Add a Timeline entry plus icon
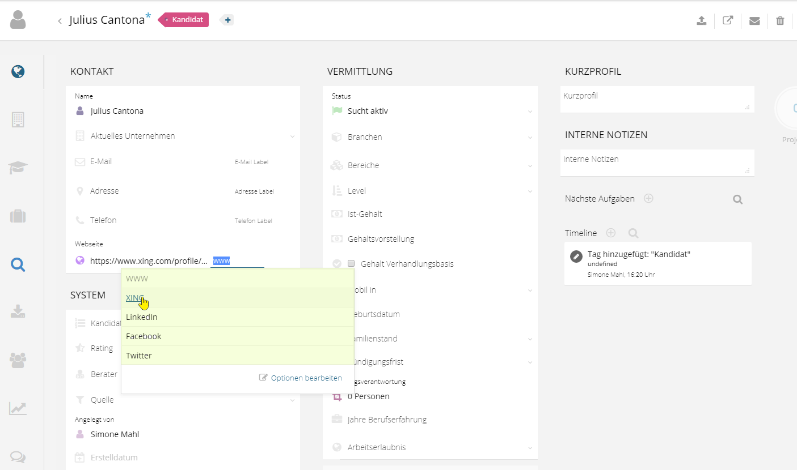Screen dimensions: 797x470 [x=611, y=233]
